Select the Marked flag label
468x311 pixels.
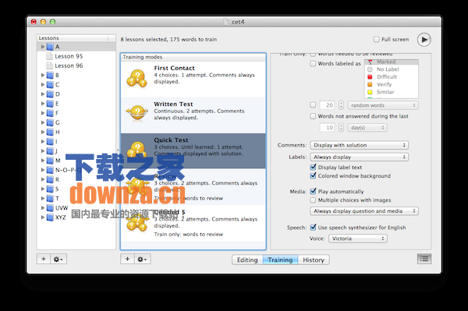[x=392, y=62]
